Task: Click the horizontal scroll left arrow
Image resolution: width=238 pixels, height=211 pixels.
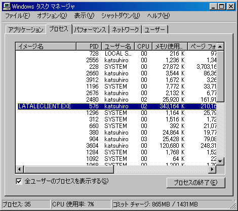Action: [20, 169]
